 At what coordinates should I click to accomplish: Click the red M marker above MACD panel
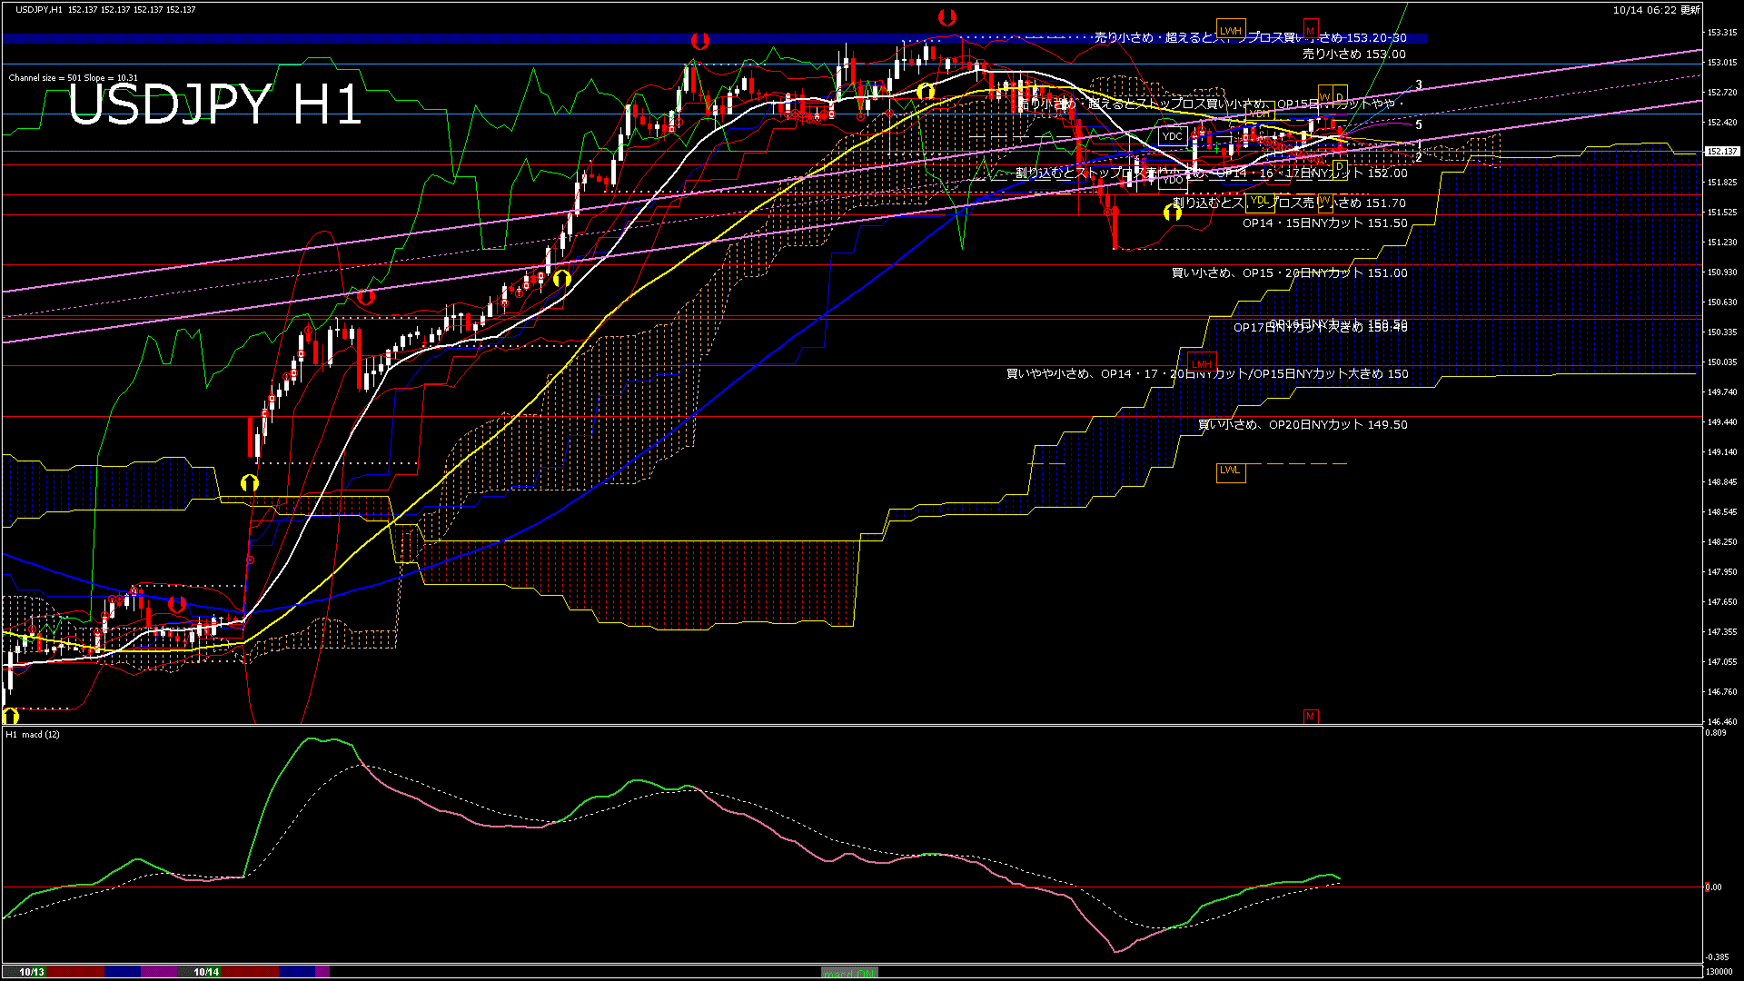tap(1310, 717)
